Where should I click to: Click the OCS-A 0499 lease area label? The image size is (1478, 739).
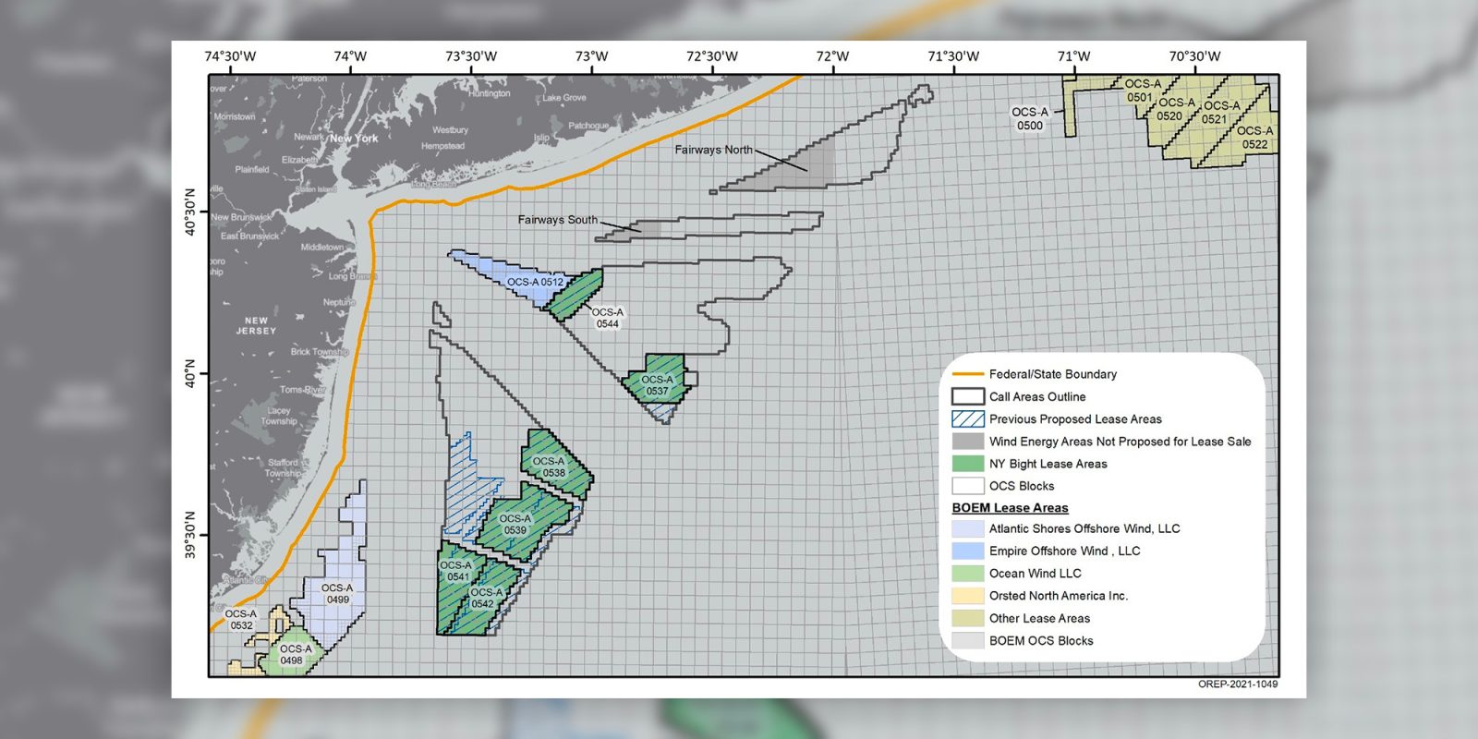[x=337, y=593]
